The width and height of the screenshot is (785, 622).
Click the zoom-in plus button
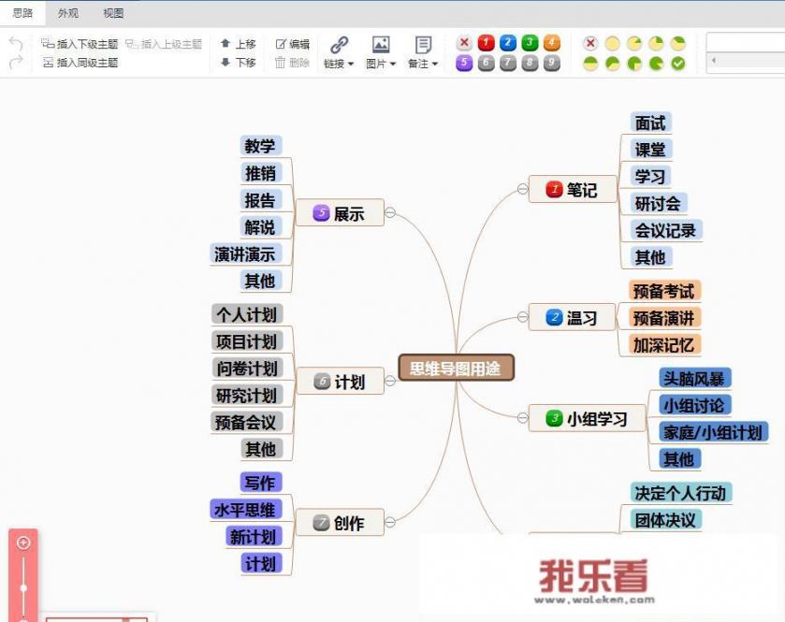[23, 542]
